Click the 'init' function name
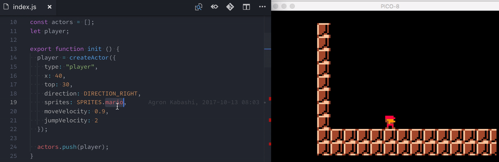 (x=94, y=49)
